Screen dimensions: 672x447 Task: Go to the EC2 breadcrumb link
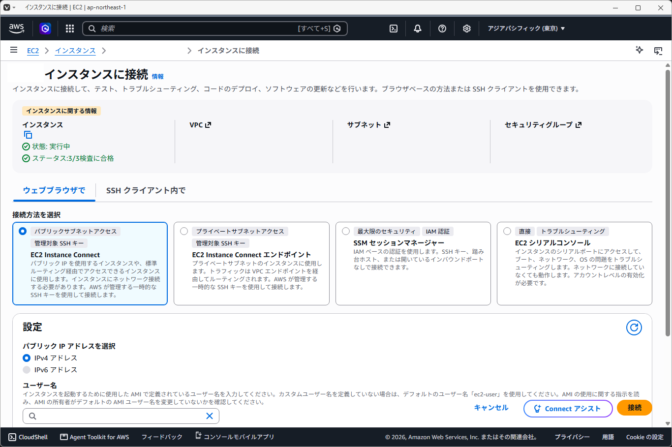(33, 51)
